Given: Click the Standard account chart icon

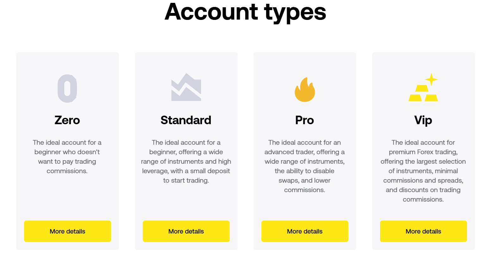Looking at the screenshot, I should point(186,87).
